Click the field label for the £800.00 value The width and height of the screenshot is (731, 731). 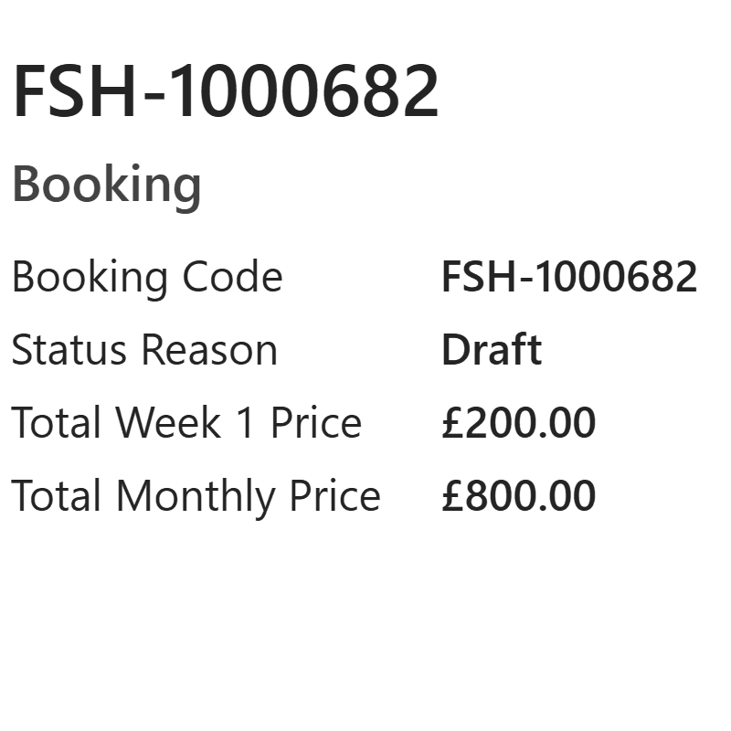point(196,496)
